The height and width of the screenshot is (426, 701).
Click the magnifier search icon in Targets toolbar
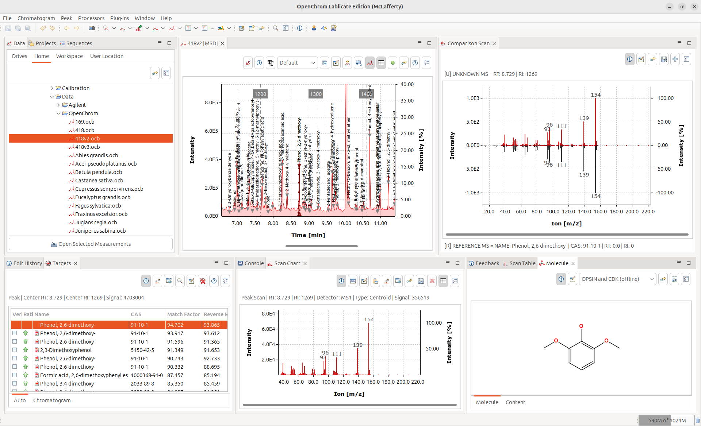coord(180,281)
